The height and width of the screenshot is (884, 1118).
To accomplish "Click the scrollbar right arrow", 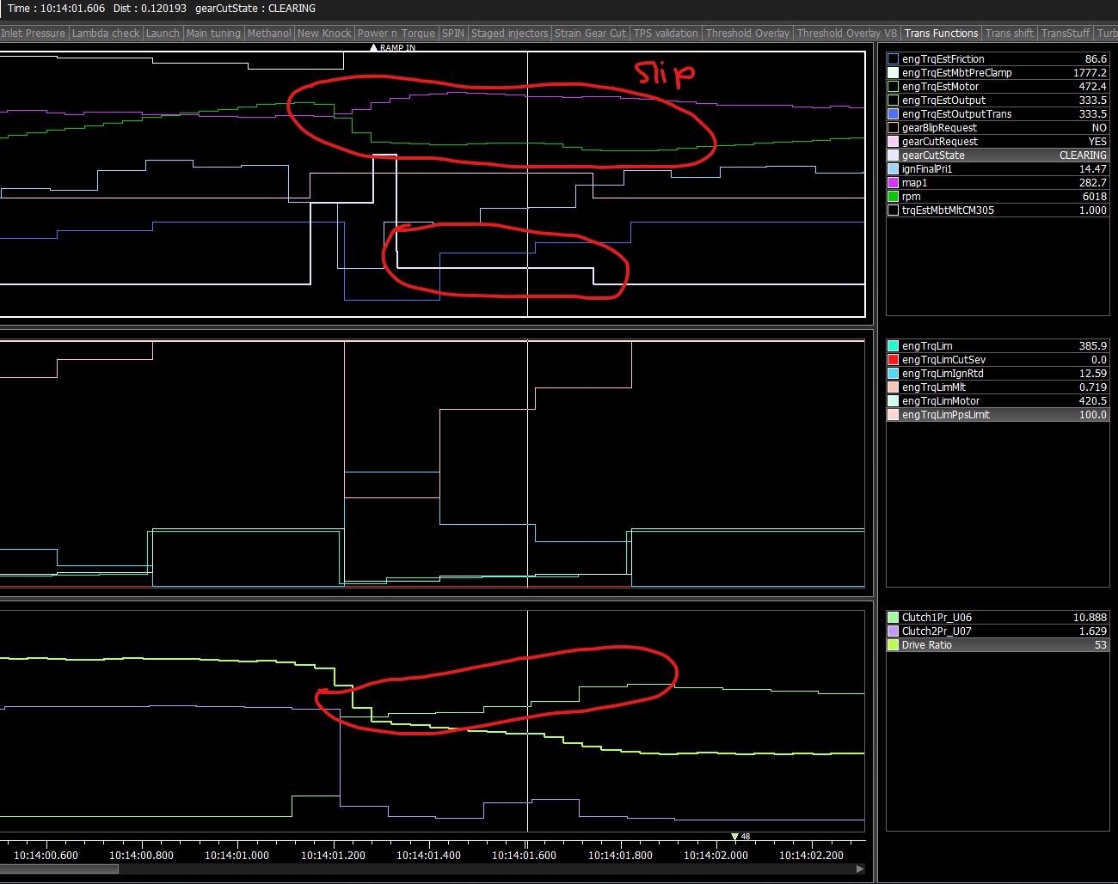I will point(859,869).
